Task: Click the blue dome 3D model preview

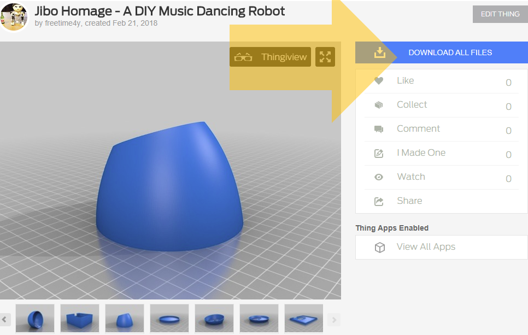Action: point(169,187)
